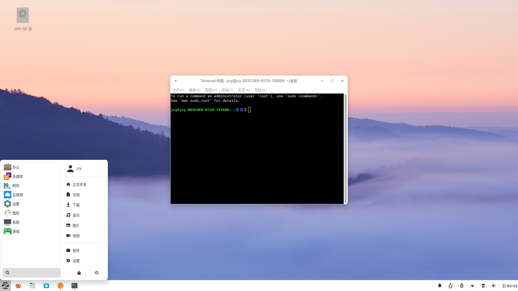
Task: Click the power button in start menu
Action: tap(97, 273)
